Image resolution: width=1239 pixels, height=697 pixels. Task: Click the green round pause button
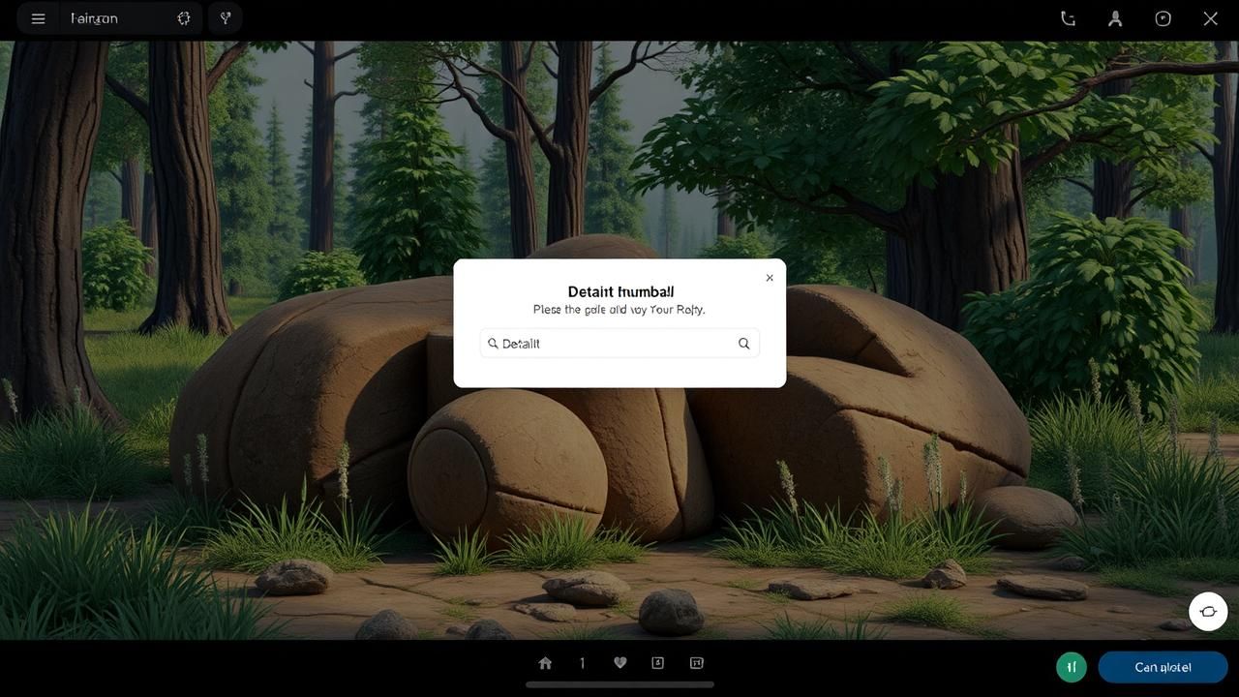click(1072, 667)
